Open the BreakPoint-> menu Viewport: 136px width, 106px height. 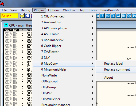pos(110,10)
